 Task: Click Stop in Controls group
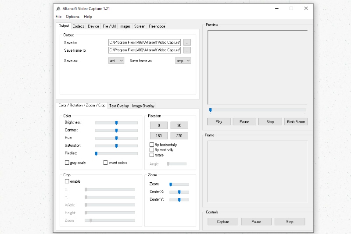point(290,222)
